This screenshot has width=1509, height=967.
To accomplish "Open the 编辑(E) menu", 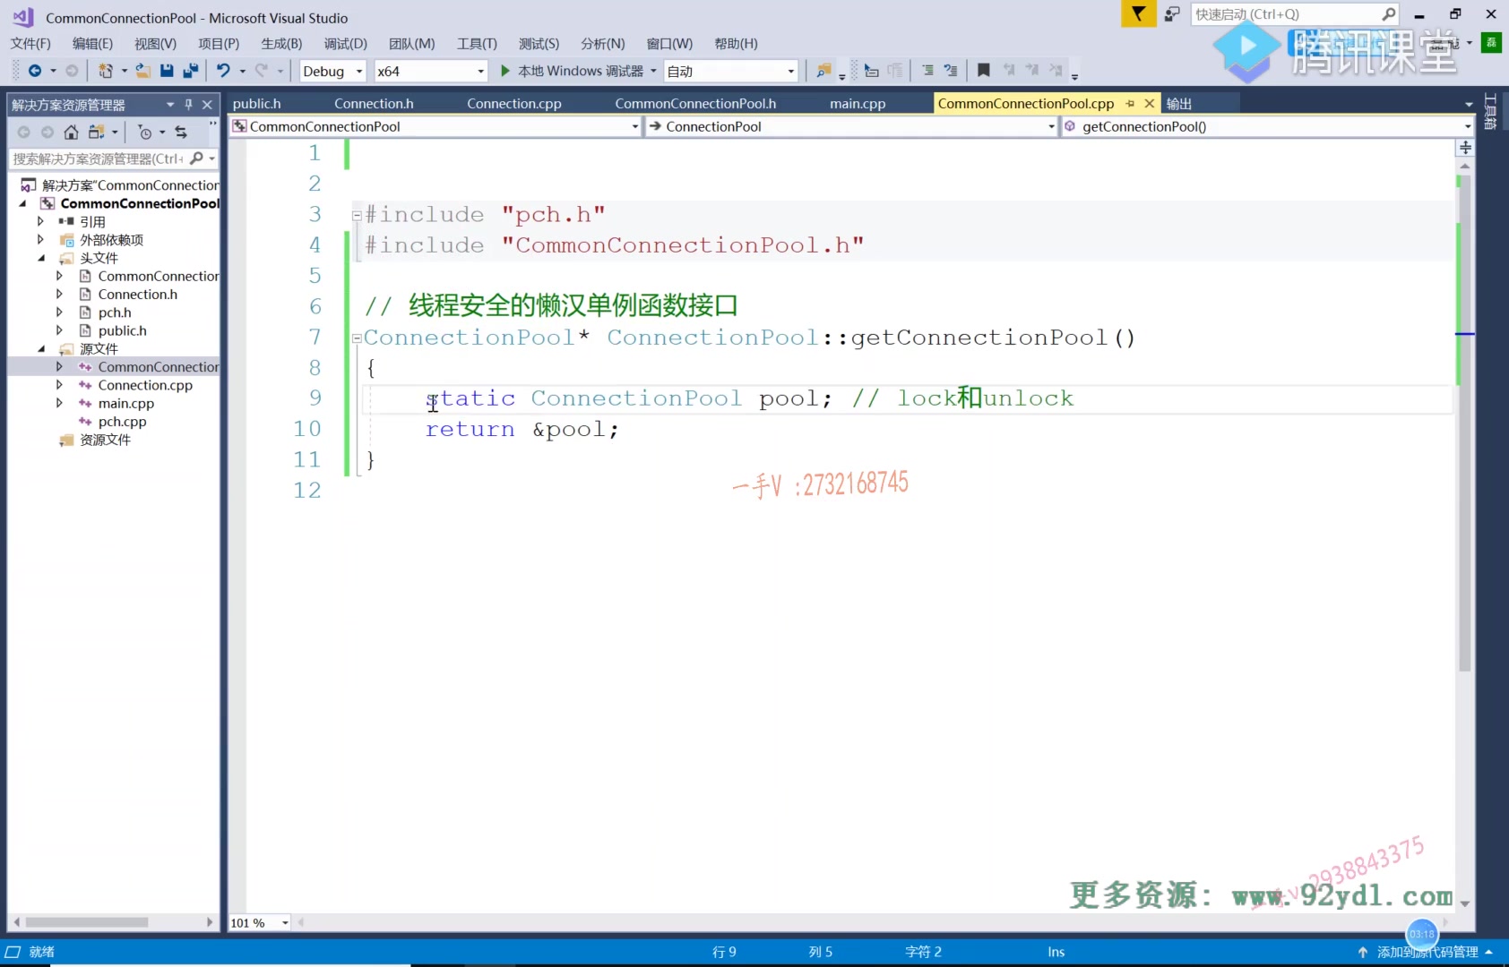I will 92,43.
